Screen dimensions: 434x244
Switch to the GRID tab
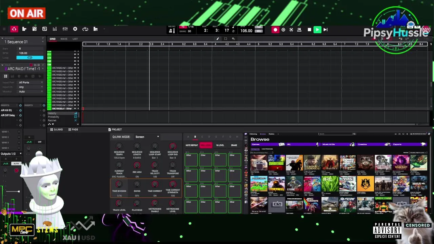pos(53,39)
